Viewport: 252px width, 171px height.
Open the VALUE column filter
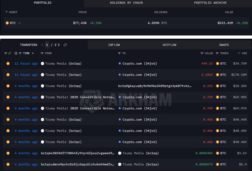tap(202, 53)
